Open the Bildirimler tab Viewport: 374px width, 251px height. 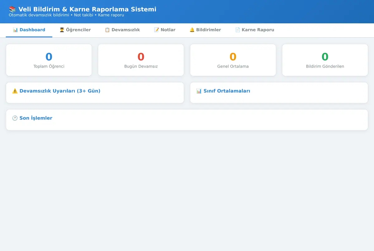tap(205, 30)
